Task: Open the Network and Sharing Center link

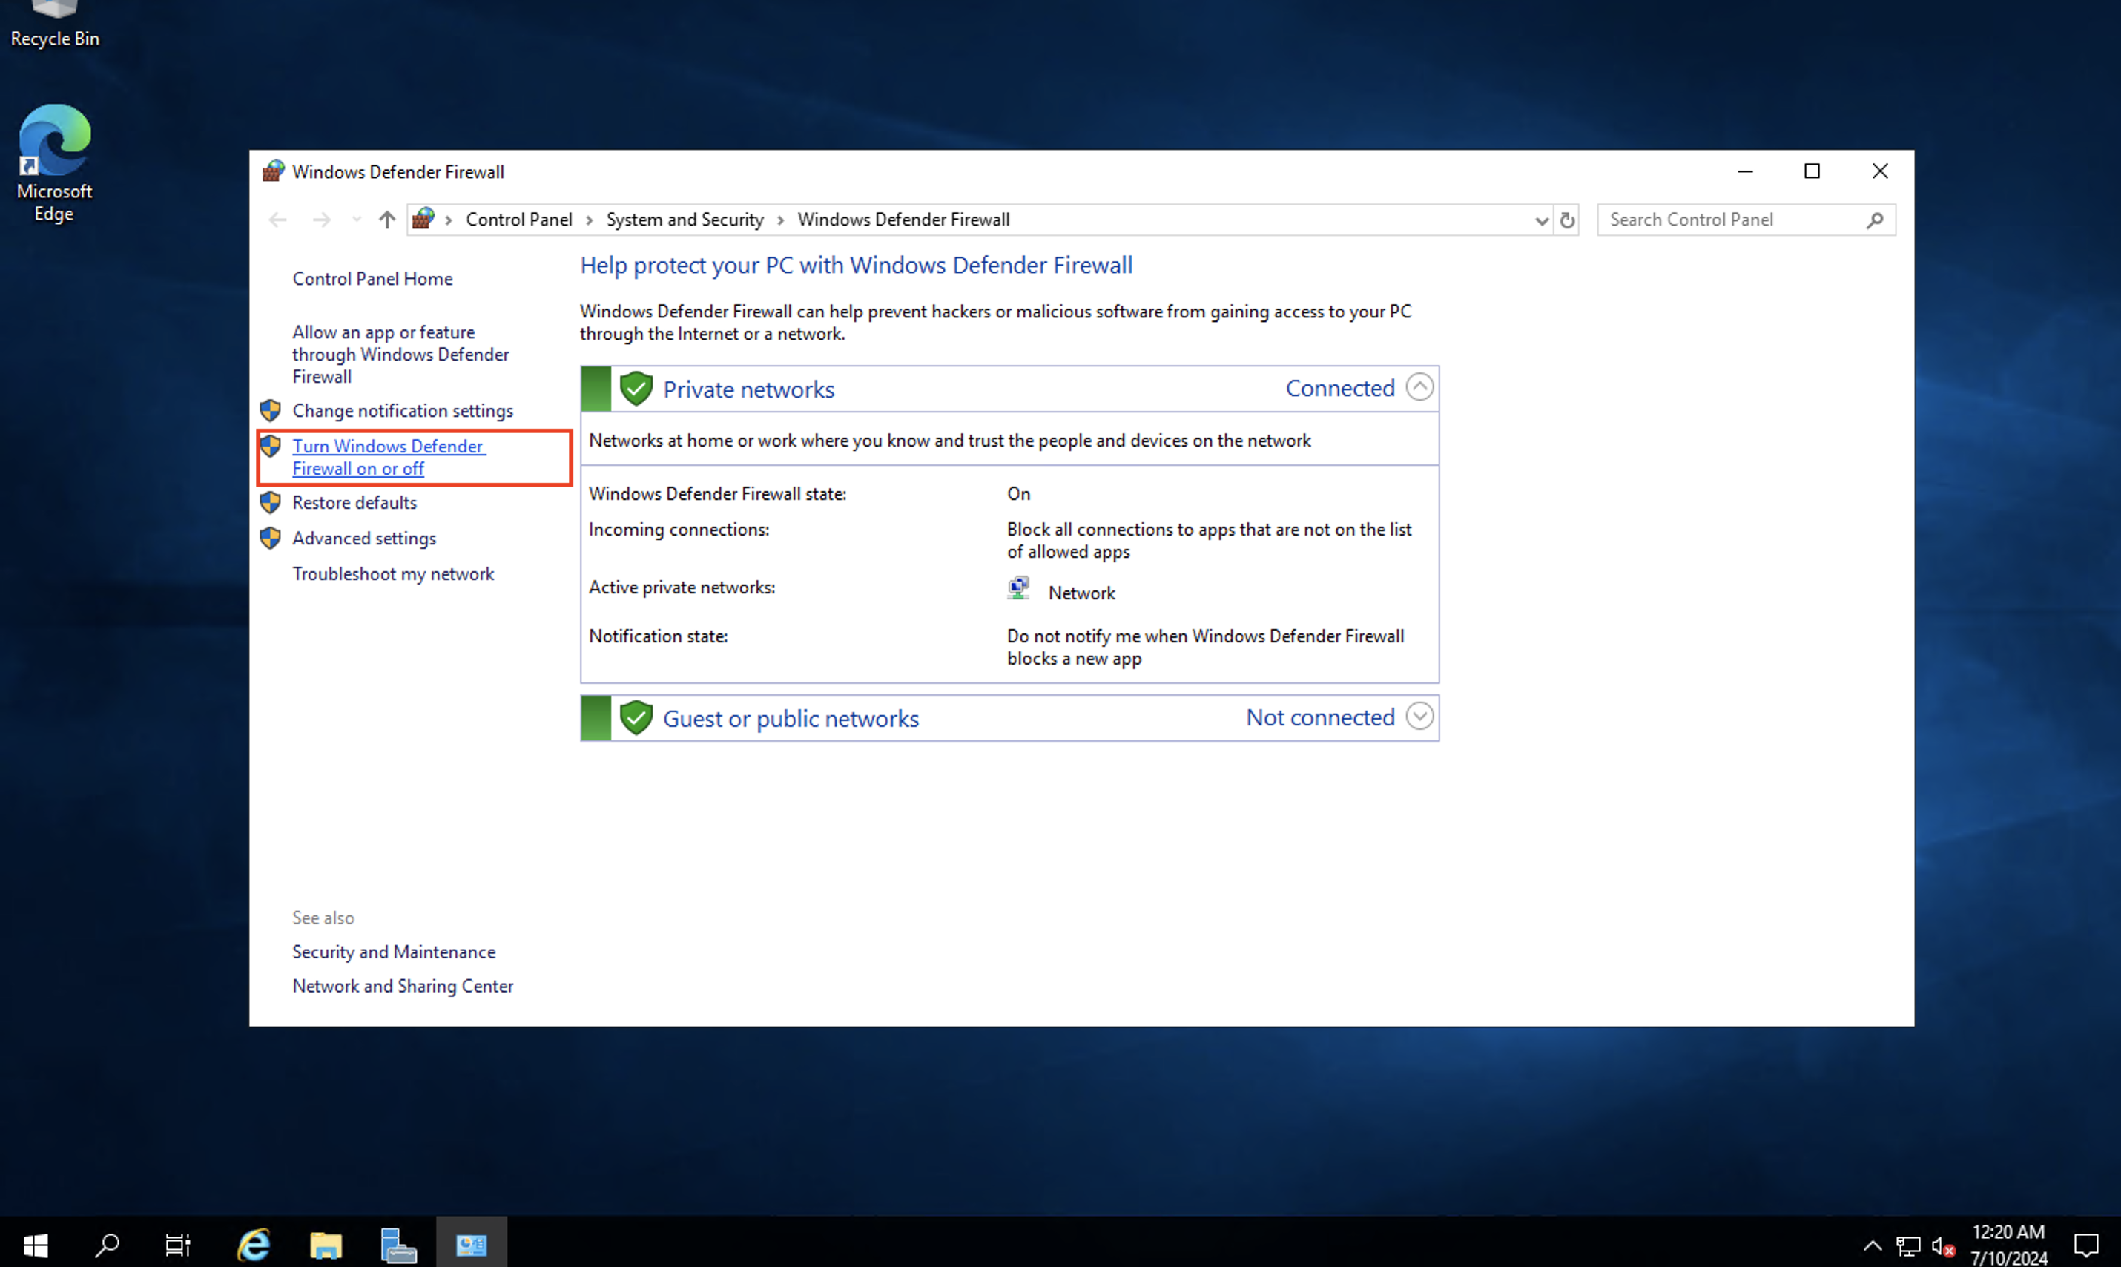Action: point(402,985)
